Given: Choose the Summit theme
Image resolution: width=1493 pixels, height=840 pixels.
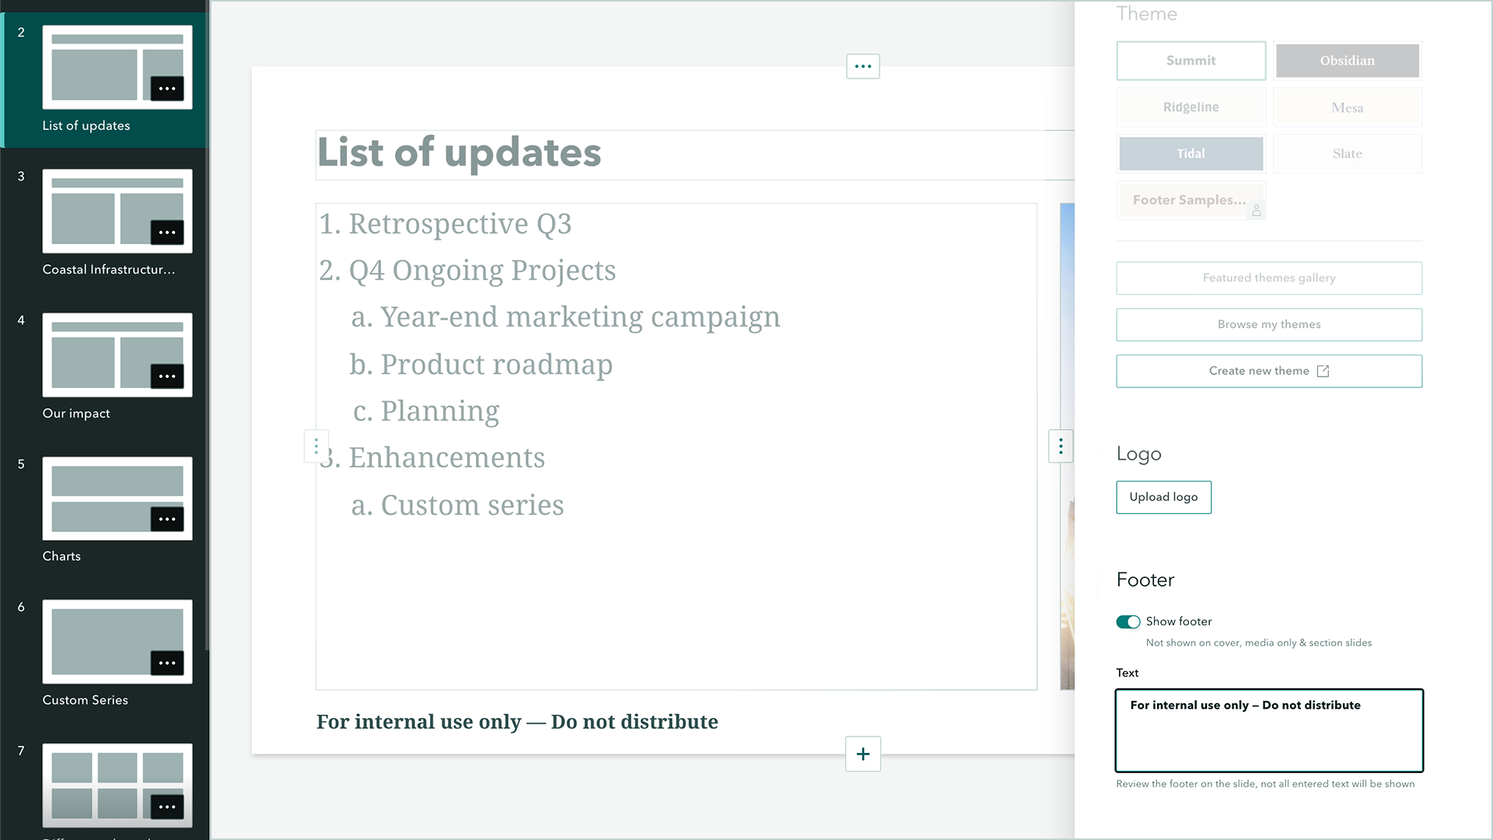Looking at the screenshot, I should 1191,60.
